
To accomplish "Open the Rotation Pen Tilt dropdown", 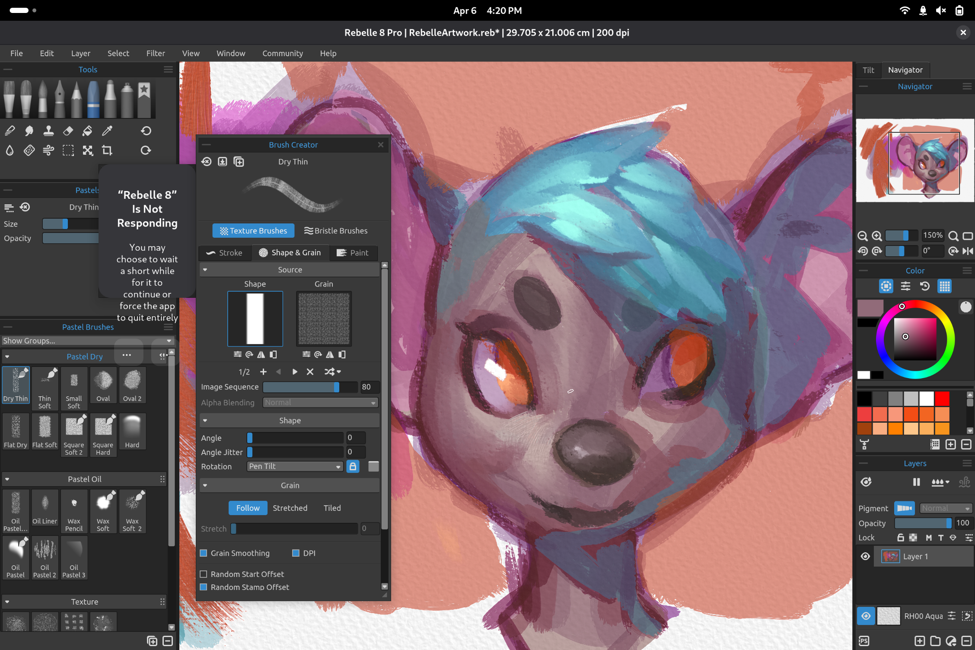I will pyautogui.click(x=295, y=466).
